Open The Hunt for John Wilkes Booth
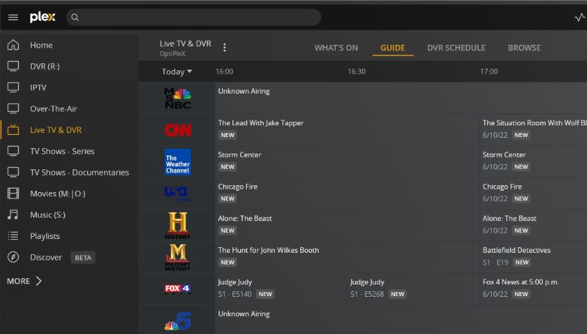The width and height of the screenshot is (587, 334). click(347, 257)
